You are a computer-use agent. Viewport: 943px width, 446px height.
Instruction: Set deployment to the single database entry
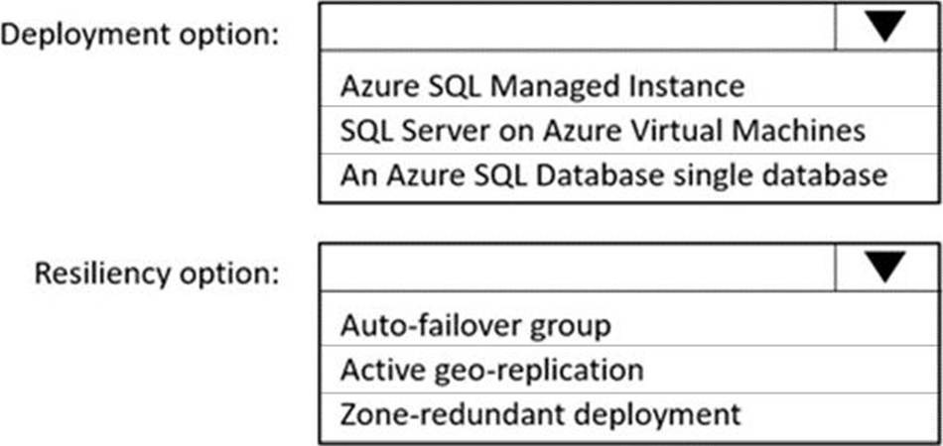[x=612, y=175]
